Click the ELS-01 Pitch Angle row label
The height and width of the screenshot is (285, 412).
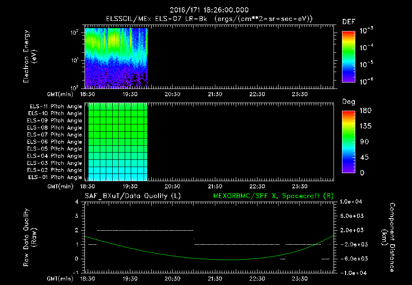coord(55,178)
